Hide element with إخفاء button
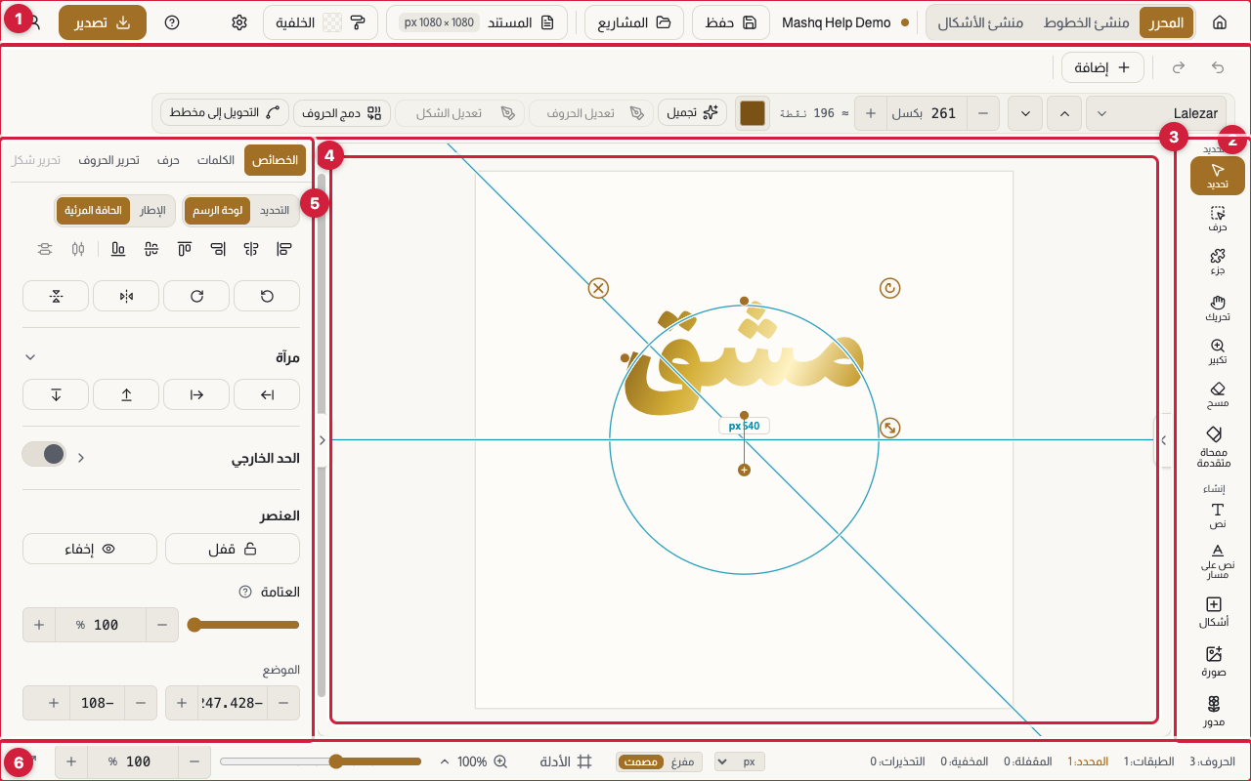Viewport: 1251px width, 781px height. tap(90, 549)
